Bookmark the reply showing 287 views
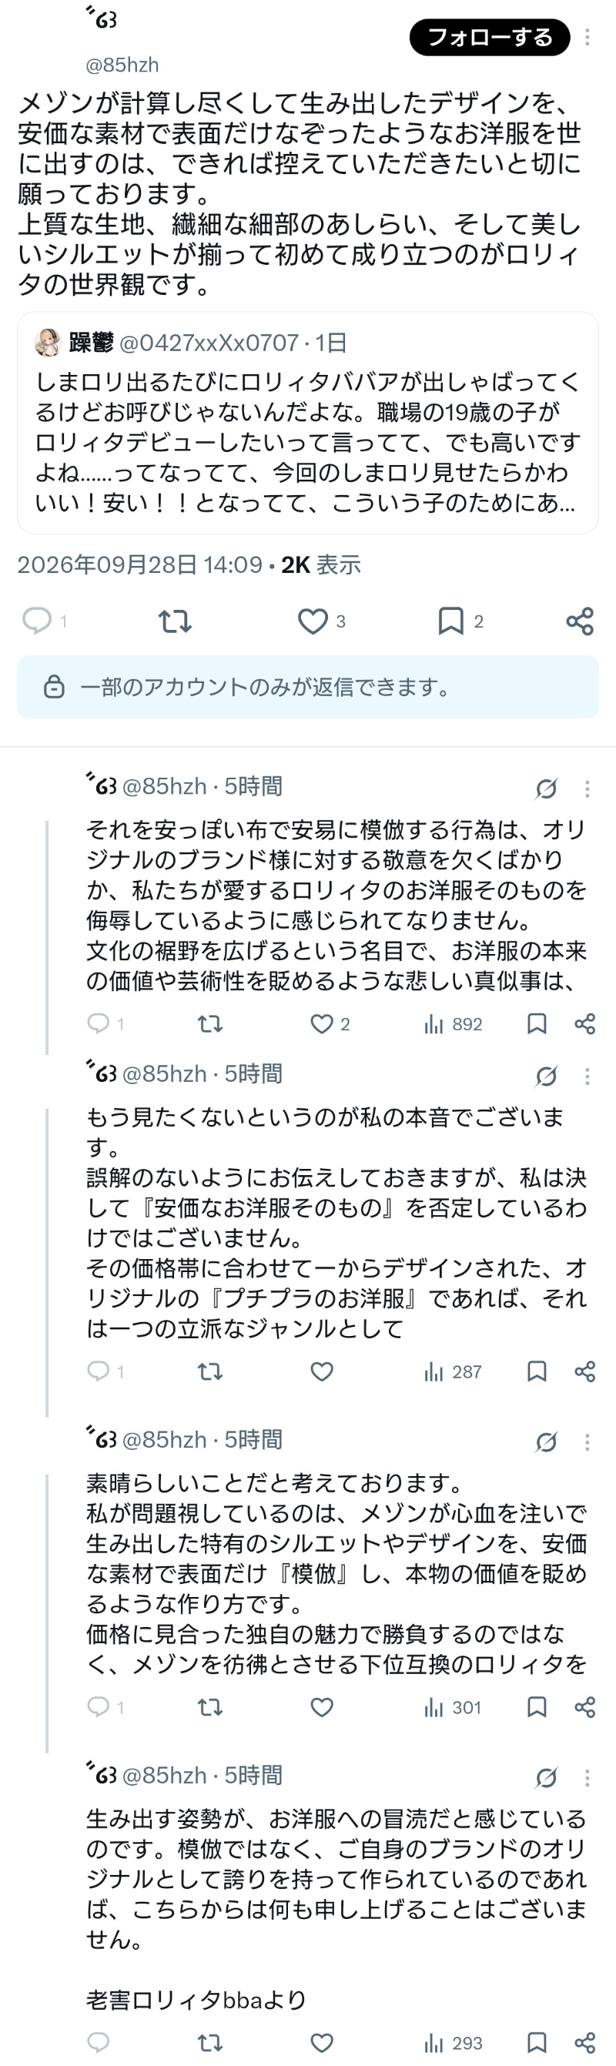616x2066 pixels. coord(537,1371)
